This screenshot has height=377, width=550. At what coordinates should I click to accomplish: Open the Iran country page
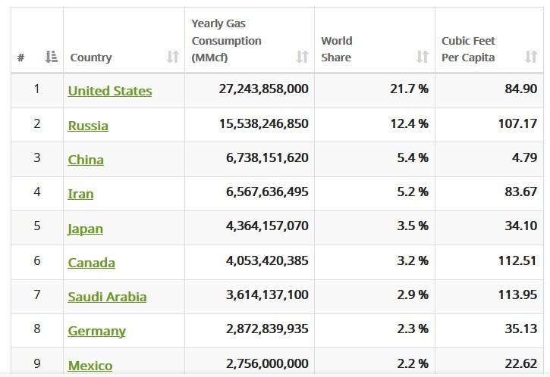click(x=80, y=194)
